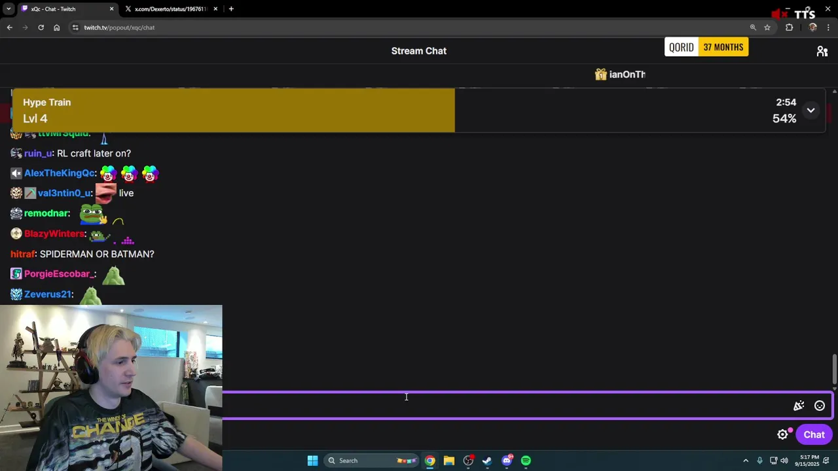The width and height of the screenshot is (838, 471).
Task: Open Steam from the taskbar
Action: [x=487, y=461]
